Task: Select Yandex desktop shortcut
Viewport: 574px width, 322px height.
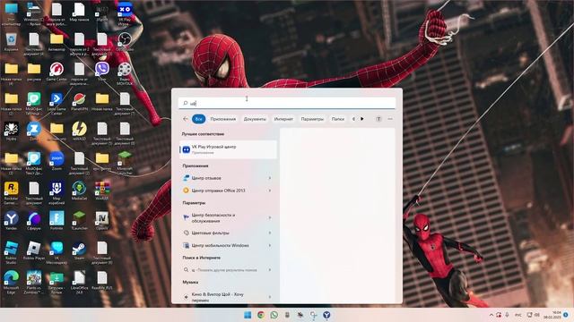Action: tap(11, 221)
